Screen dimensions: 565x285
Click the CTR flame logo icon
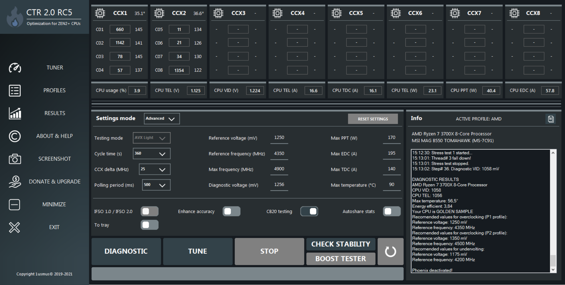[x=15, y=17]
